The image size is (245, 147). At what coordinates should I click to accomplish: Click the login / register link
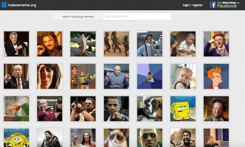(192, 5)
